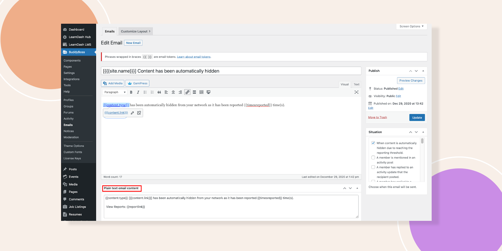Image resolution: width=502 pixels, height=251 pixels.
Task: Switch editor to Text tab
Action: click(x=356, y=84)
